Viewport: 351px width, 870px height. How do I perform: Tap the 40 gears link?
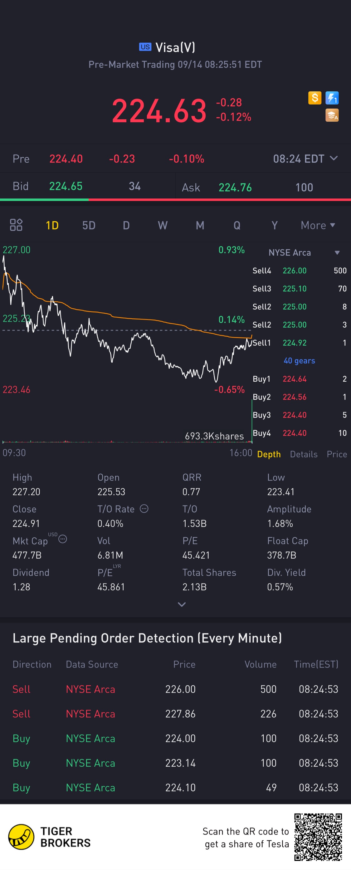tap(299, 361)
